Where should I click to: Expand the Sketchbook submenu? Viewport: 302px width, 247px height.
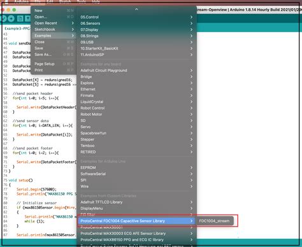(54, 29)
